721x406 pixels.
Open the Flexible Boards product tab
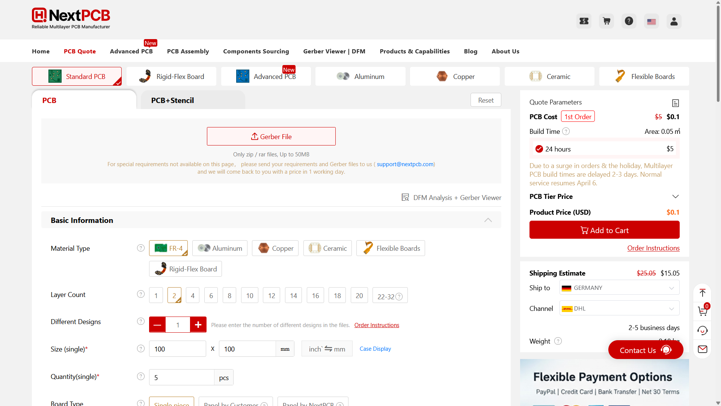[x=644, y=76]
